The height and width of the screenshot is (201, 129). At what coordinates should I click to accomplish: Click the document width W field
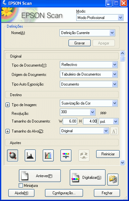(x=70, y=121)
